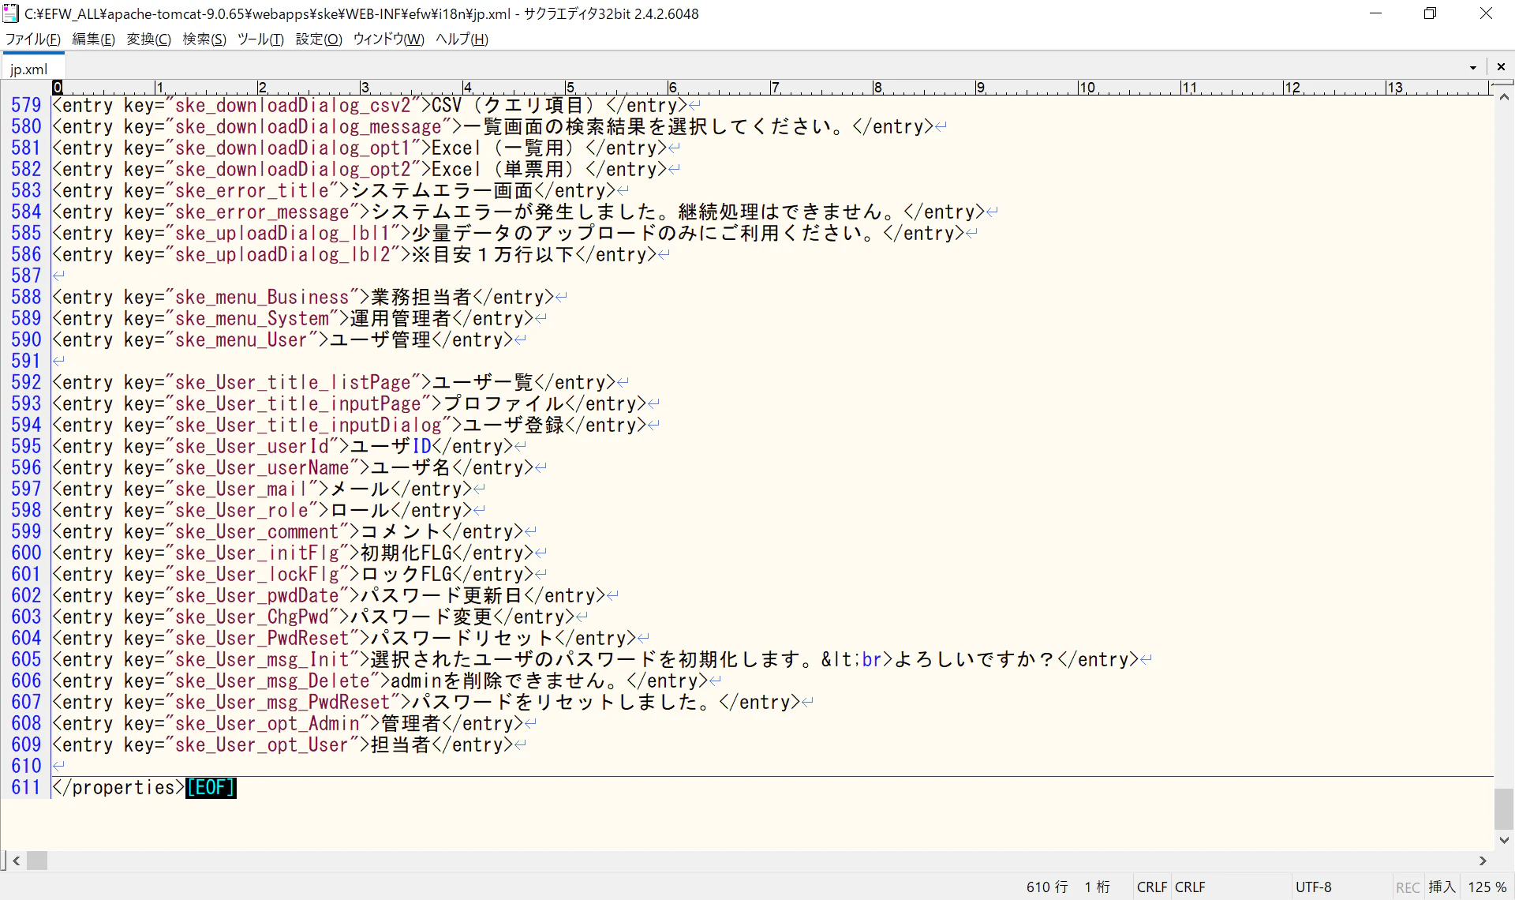Click the 610 行 line position indicator
Image resolution: width=1515 pixels, height=900 pixels.
click(x=1047, y=887)
